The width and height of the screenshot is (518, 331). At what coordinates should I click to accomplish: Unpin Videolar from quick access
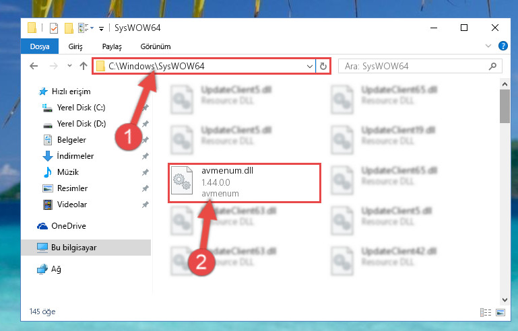point(145,205)
